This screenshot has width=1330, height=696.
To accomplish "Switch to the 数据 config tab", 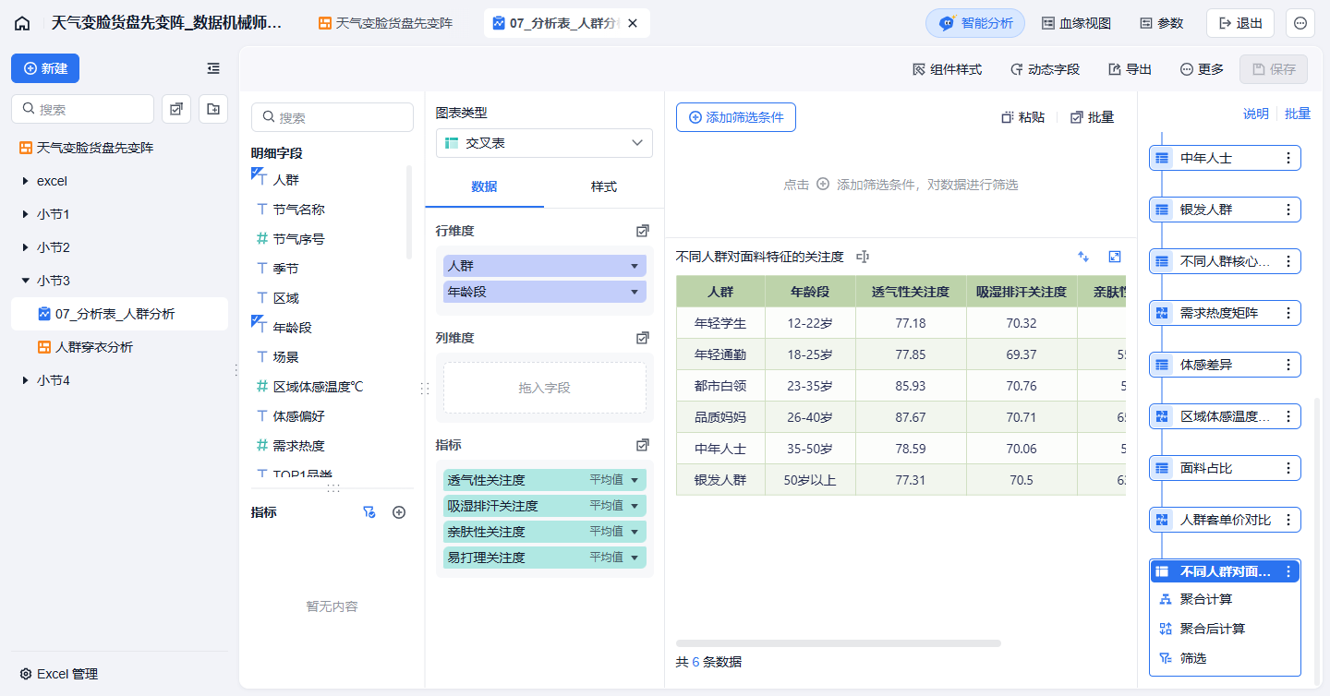I will click(484, 186).
